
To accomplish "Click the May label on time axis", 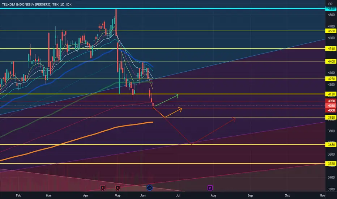I will (x=118, y=195).
